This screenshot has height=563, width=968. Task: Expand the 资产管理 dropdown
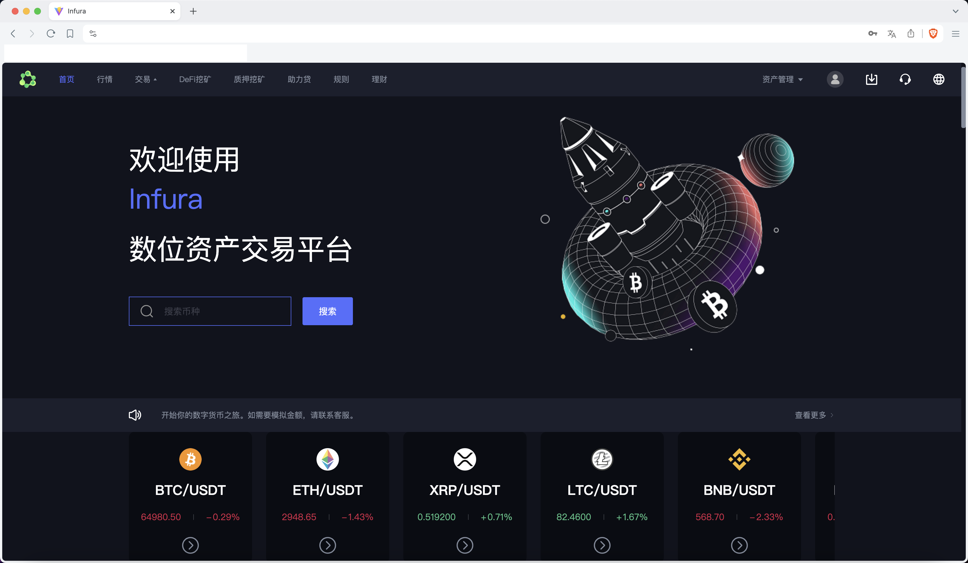click(x=783, y=80)
